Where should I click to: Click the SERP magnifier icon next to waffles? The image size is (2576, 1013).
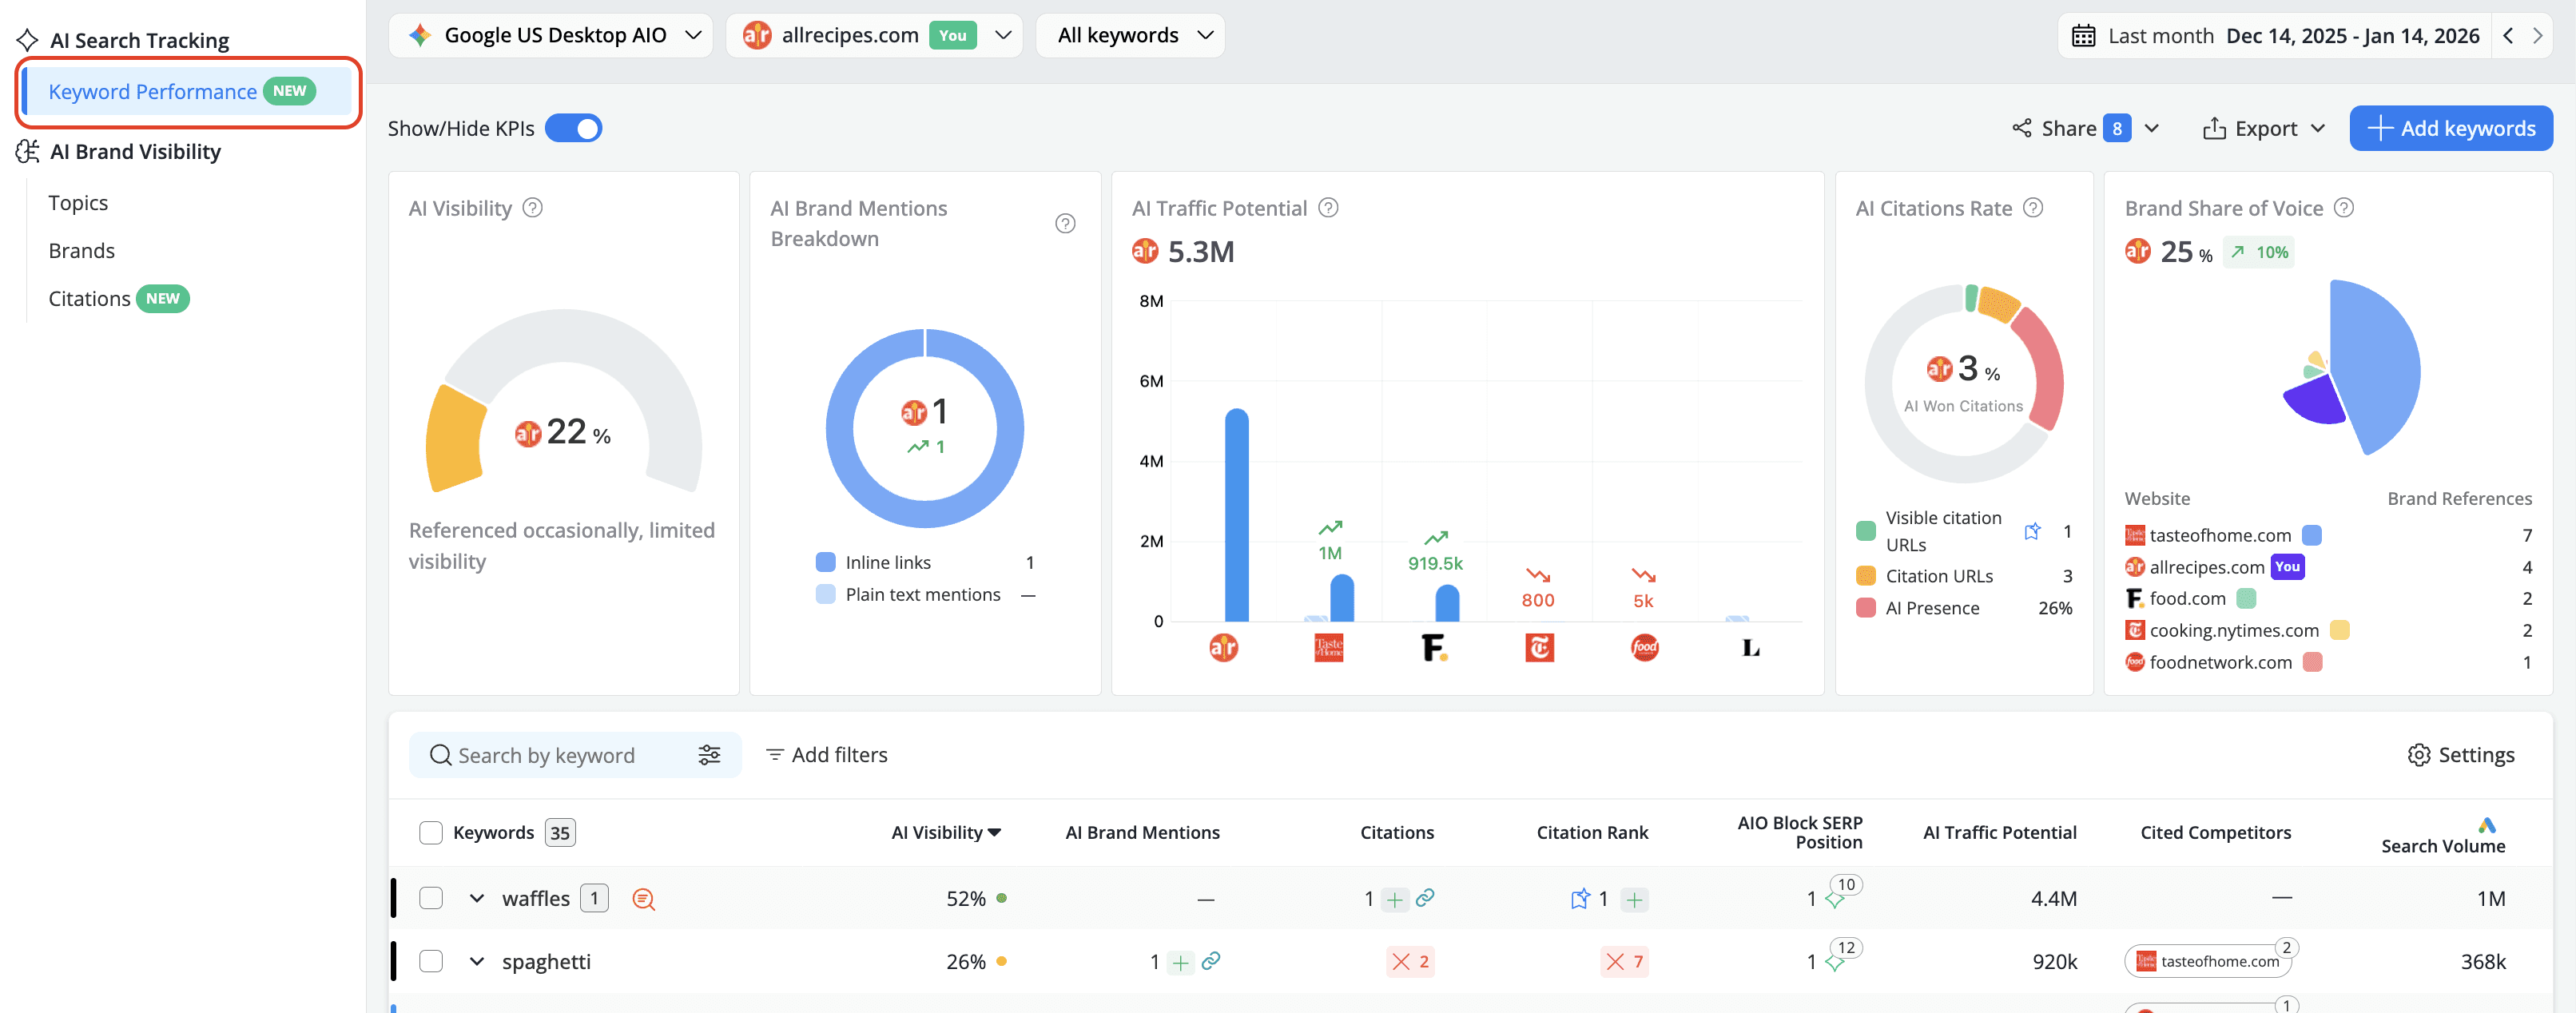click(643, 899)
